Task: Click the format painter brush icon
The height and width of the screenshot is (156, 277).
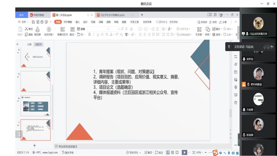Action: pos(37,29)
